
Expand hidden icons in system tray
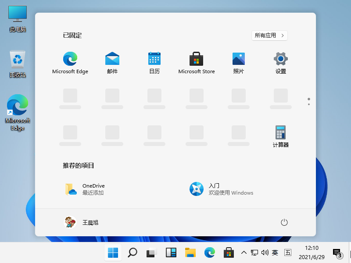point(244,252)
